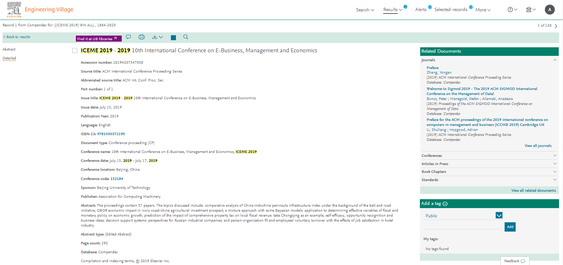Screen dimensions: 563x265
Task: Click the Add tag button
Action: click(x=510, y=227)
